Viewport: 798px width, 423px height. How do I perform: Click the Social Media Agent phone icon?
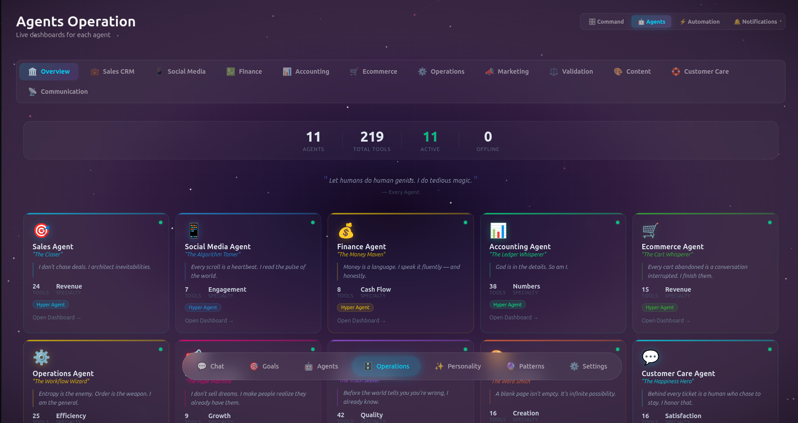(194, 230)
